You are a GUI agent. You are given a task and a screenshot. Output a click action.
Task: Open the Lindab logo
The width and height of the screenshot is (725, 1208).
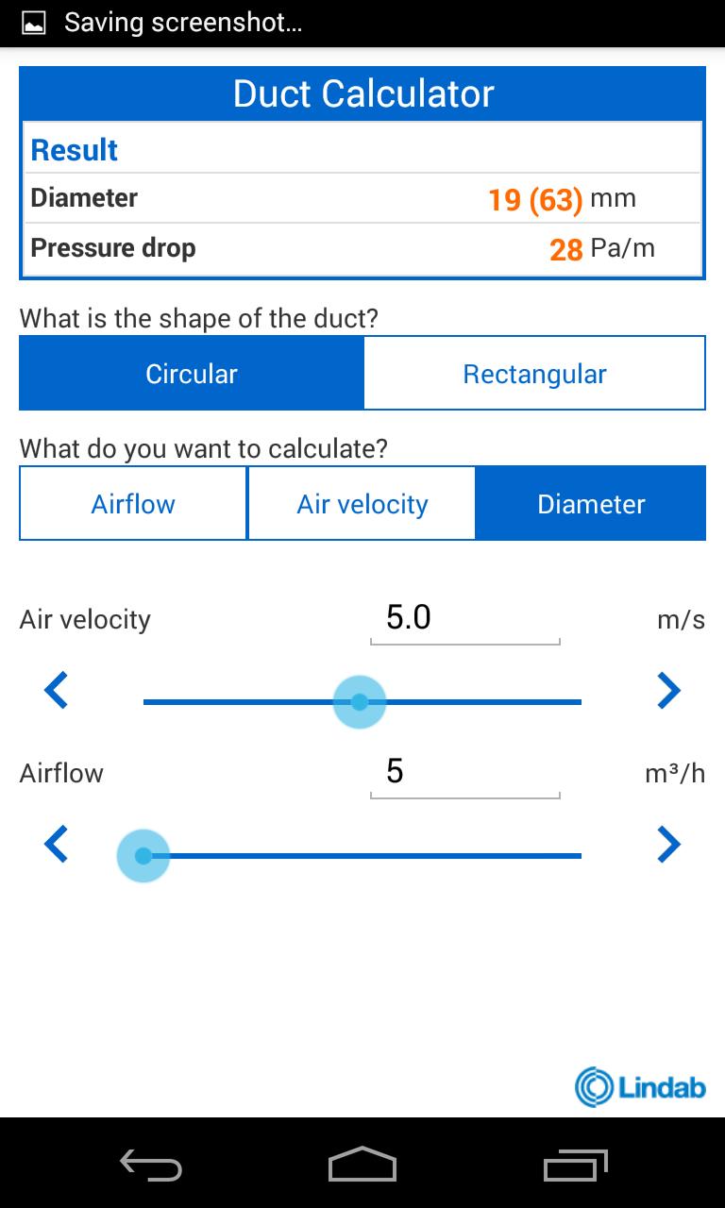click(640, 1086)
